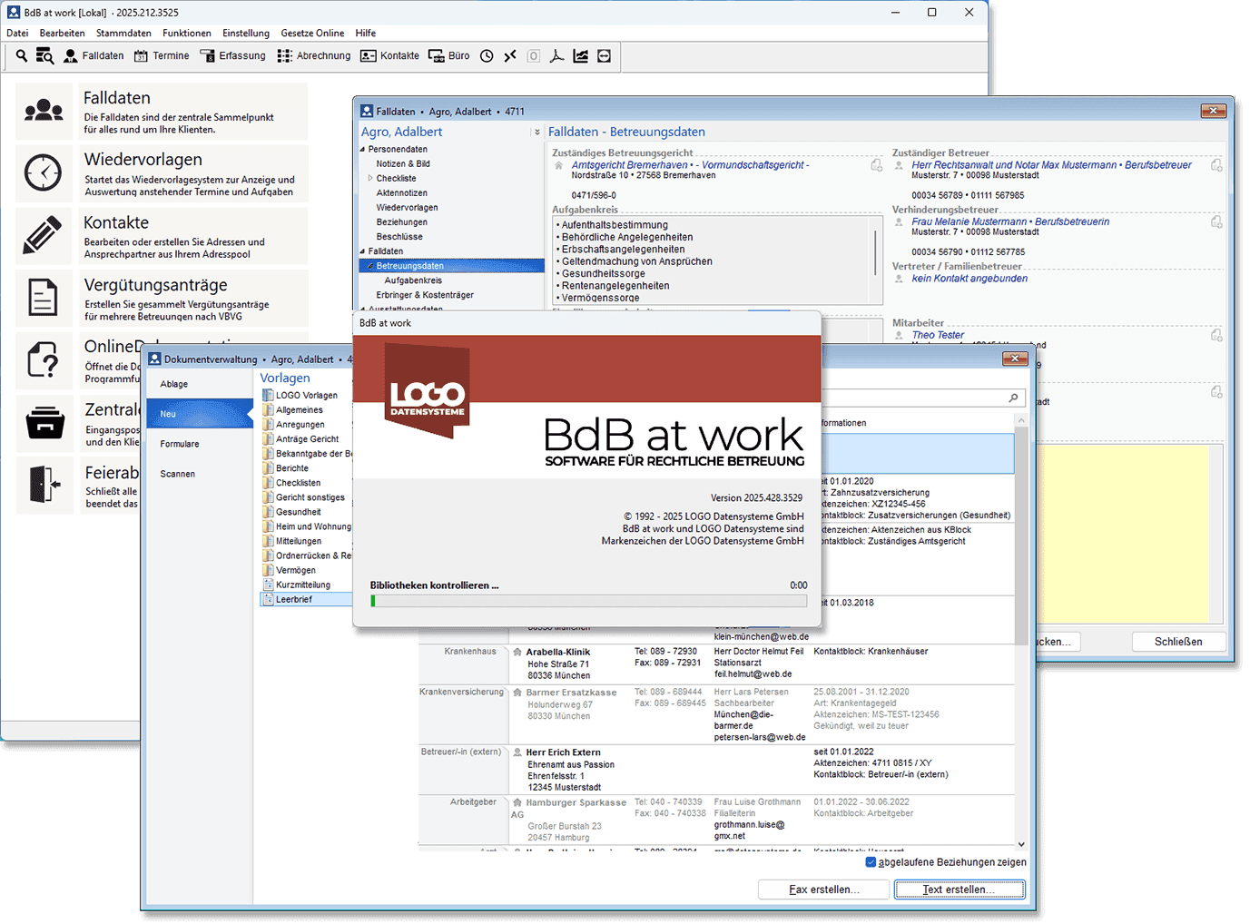Click the PDF icon in toolbar
Viewport: 1250px width, 924px height.
(x=556, y=56)
